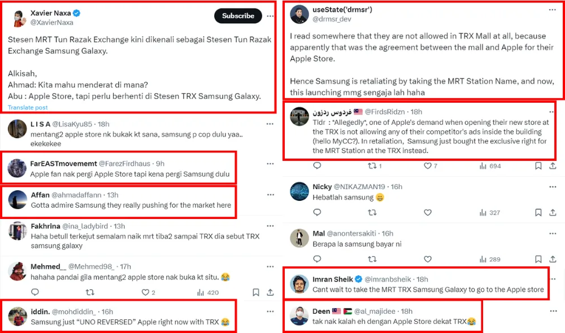Open more options on Imran Sheik's tweet
This screenshot has width=565, height=333.
click(x=552, y=279)
